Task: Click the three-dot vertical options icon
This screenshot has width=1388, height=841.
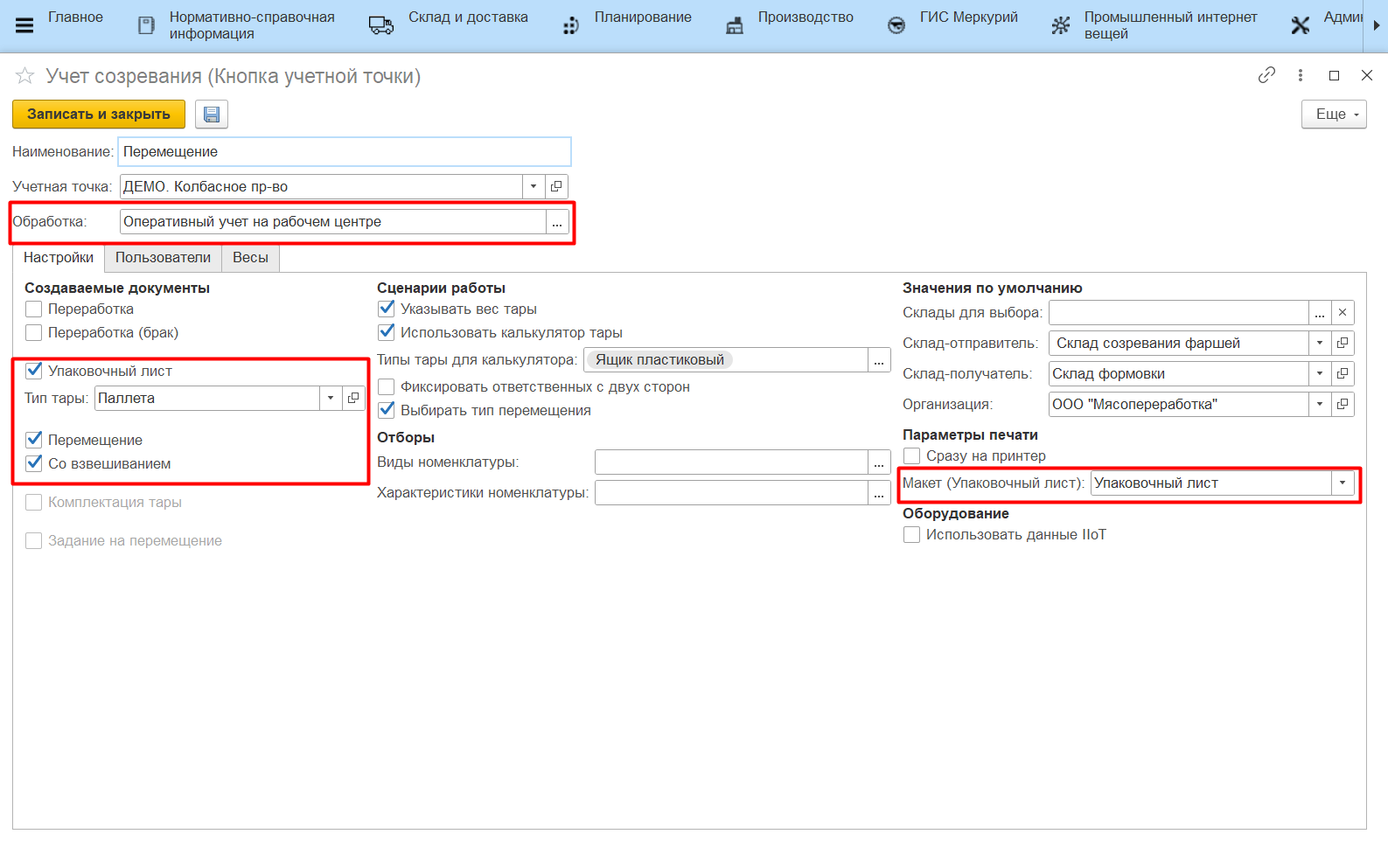Action: coord(1301,75)
